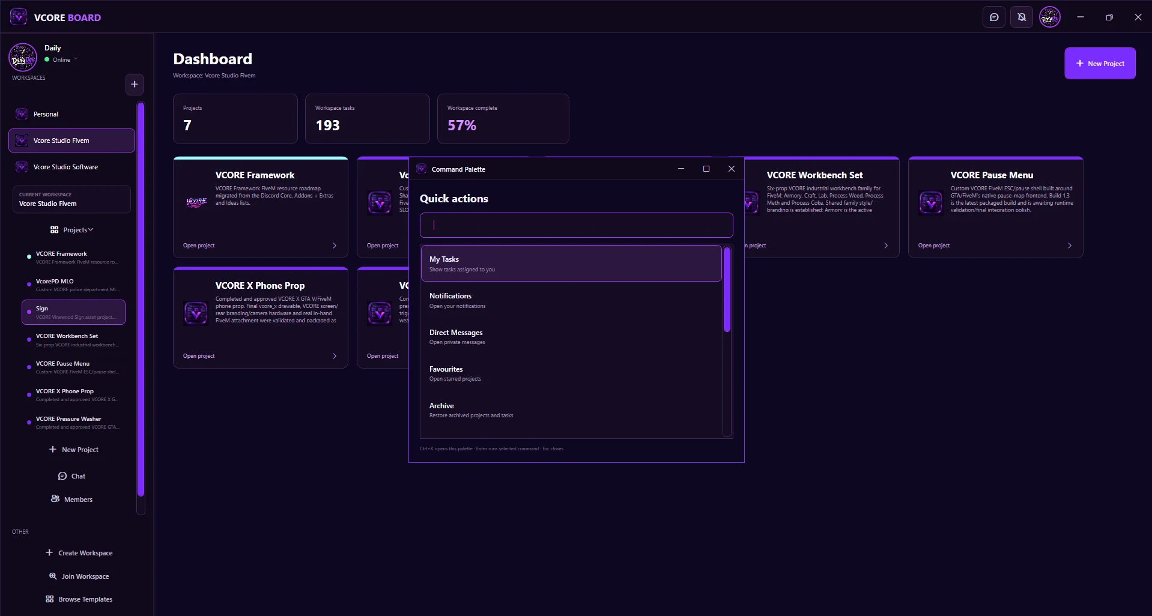
Task: Click the purple New Project button
Action: pyautogui.click(x=1100, y=64)
